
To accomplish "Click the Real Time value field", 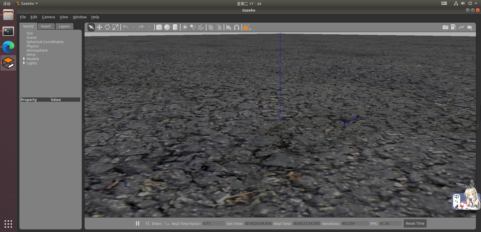I will (306, 223).
